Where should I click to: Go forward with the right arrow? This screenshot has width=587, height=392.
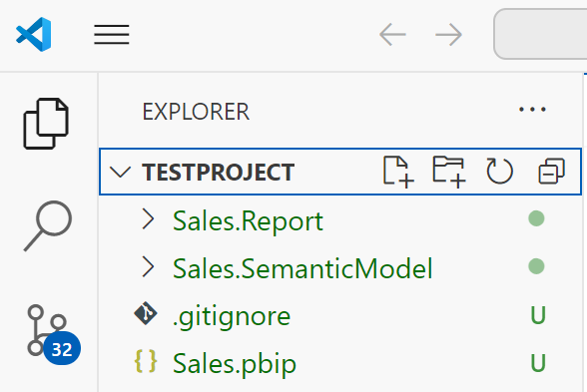pos(448,34)
